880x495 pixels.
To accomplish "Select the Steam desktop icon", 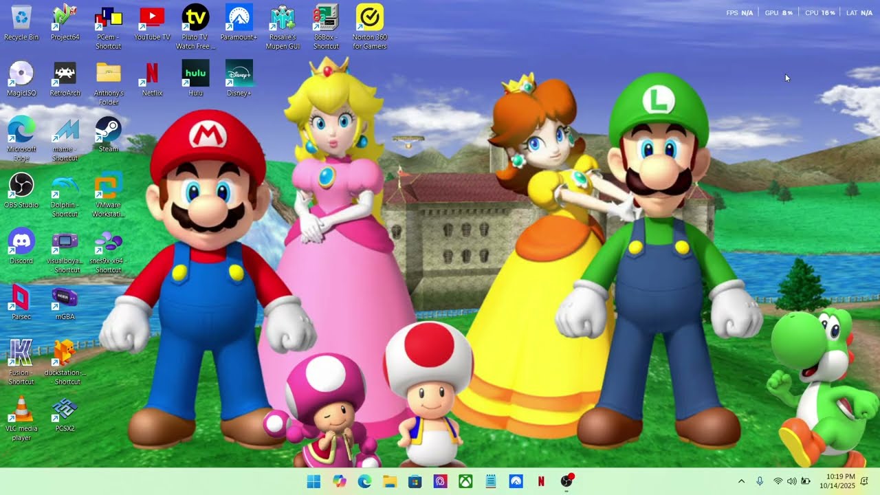I will pyautogui.click(x=108, y=134).
